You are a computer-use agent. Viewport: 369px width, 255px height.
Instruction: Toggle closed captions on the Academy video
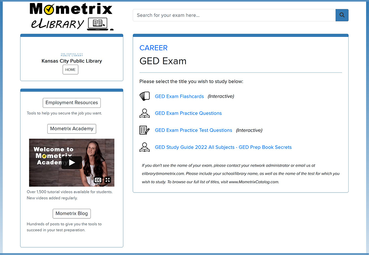point(98,180)
